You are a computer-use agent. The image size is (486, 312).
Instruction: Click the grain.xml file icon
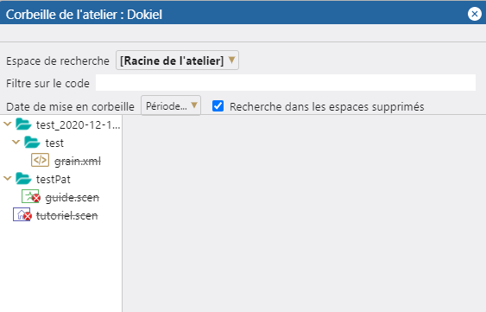click(x=40, y=161)
